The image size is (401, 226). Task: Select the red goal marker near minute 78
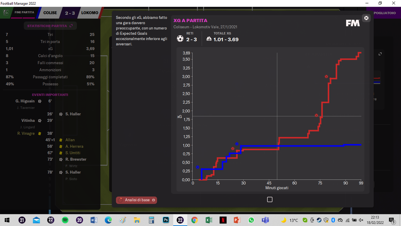pyautogui.click(x=326, y=76)
